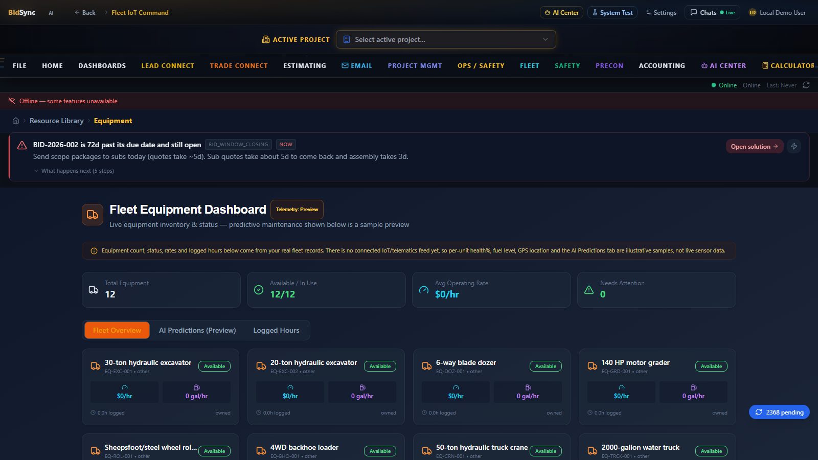Click the Back link

[85, 12]
